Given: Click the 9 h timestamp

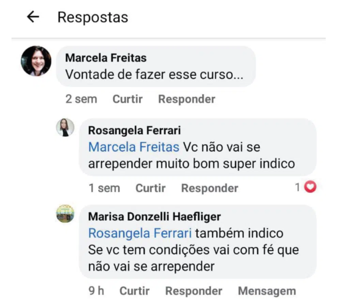Looking at the screenshot, I should pyautogui.click(x=96, y=291).
